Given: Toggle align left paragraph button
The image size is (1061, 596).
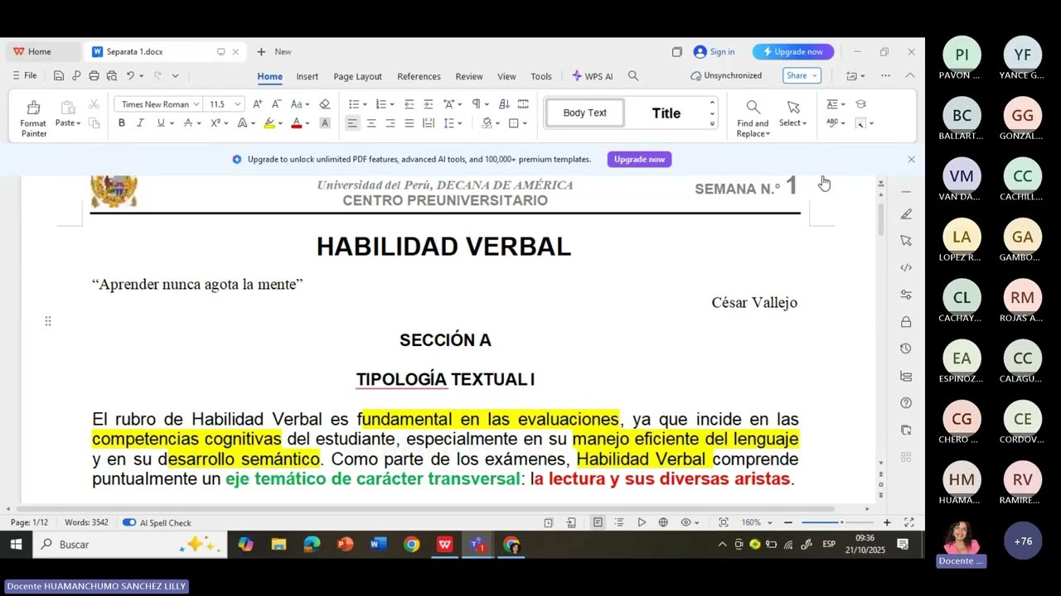Looking at the screenshot, I should pyautogui.click(x=352, y=123).
